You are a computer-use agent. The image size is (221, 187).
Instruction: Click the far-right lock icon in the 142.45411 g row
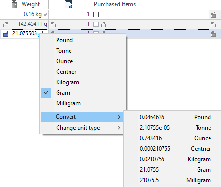coord(213,24)
